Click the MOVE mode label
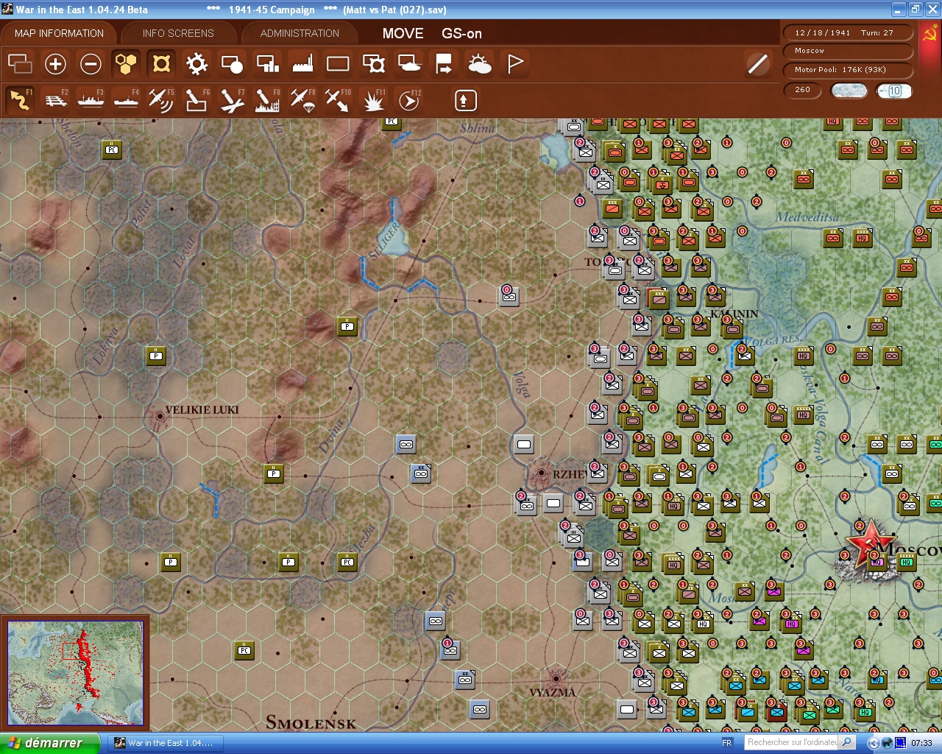Image resolution: width=942 pixels, height=754 pixels. click(x=403, y=33)
